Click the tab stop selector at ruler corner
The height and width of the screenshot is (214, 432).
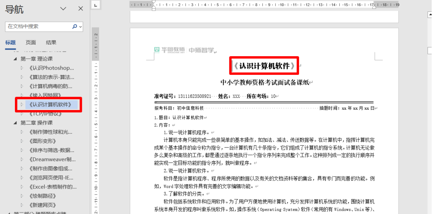(x=96, y=5)
